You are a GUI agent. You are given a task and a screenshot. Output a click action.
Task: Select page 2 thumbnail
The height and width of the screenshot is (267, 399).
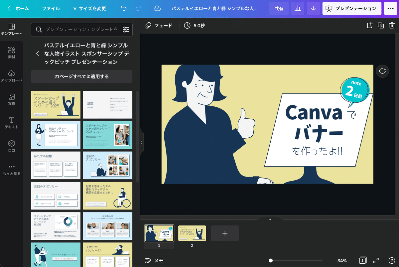[192, 233]
